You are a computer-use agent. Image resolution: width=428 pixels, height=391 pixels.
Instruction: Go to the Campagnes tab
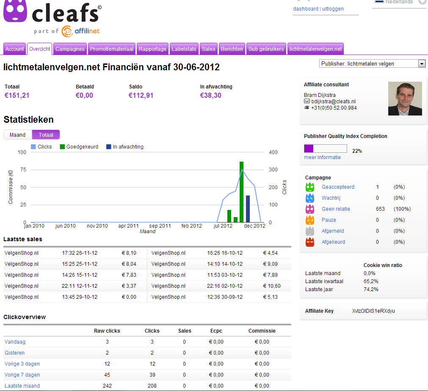[70, 49]
